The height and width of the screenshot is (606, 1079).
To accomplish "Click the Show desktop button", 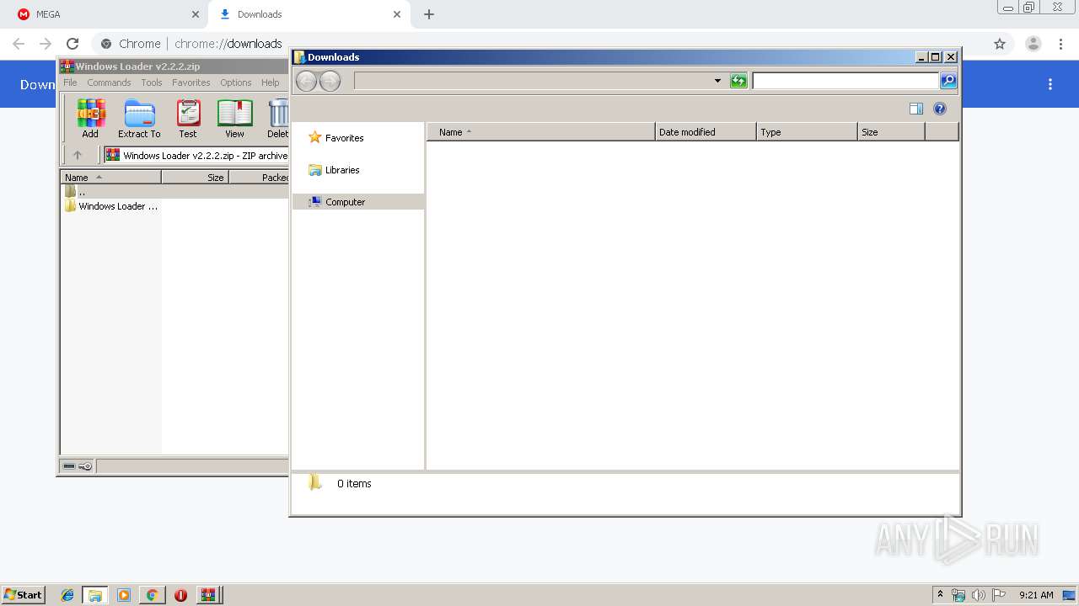I will pyautogui.click(x=1070, y=595).
